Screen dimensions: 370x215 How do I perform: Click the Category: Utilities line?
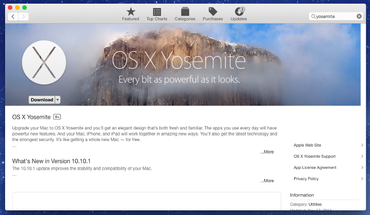coord(306,204)
